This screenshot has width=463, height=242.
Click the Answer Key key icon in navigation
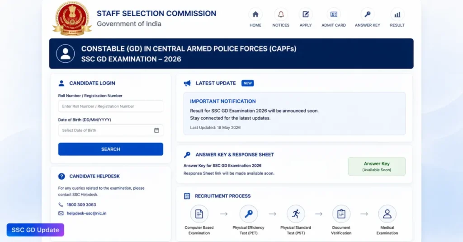[368, 14]
